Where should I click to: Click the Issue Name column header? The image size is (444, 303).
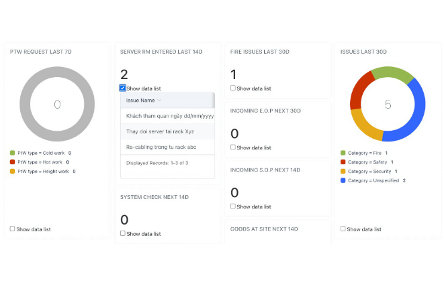point(140,101)
